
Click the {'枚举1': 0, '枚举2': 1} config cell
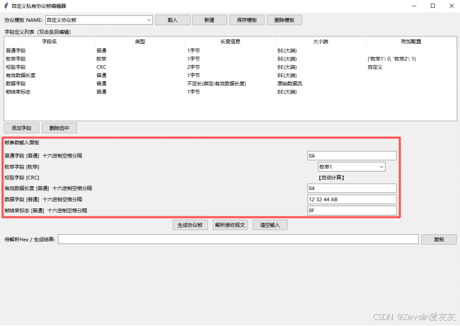(x=392, y=59)
